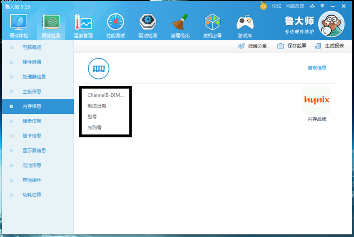This screenshot has width=354, height=237.
Task: Click the gold medal icon in title bar
Action: (264, 6)
